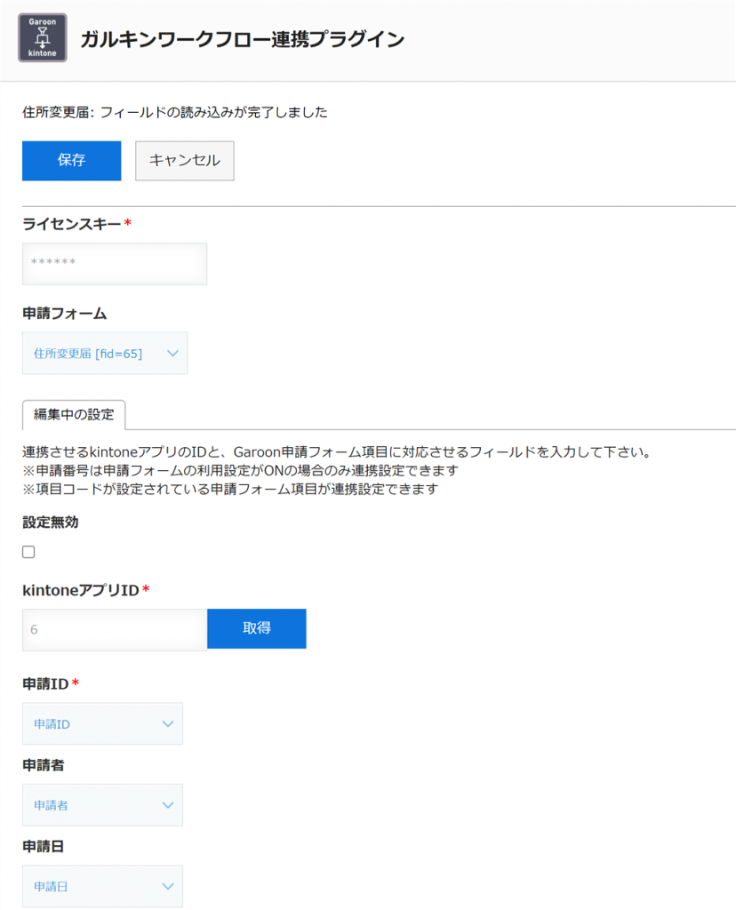Viewport: 736px width, 910px height.
Task: Click the note about 項目コード settings
Action: pos(230,490)
